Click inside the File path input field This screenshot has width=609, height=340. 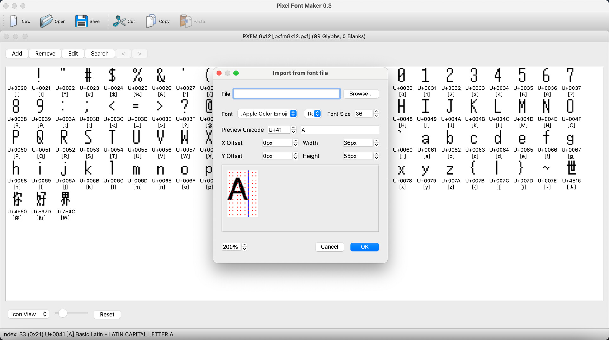point(286,94)
